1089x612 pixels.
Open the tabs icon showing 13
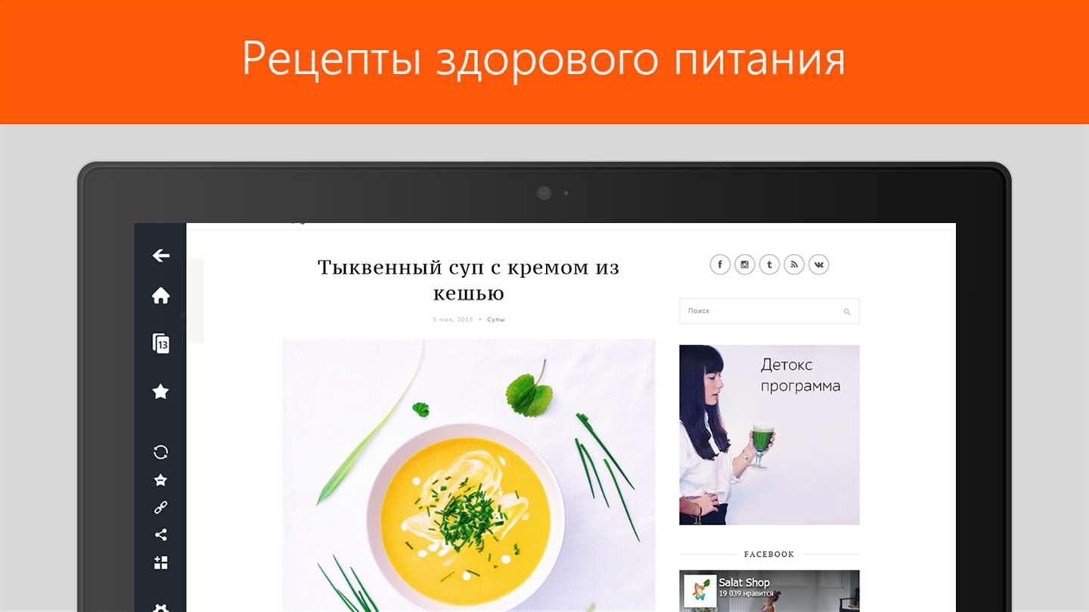[x=160, y=344]
